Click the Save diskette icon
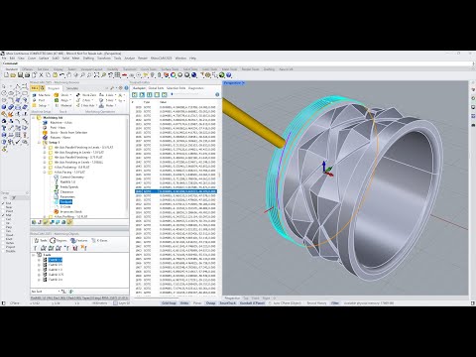This screenshot has width=476, height=357. pos(20,75)
